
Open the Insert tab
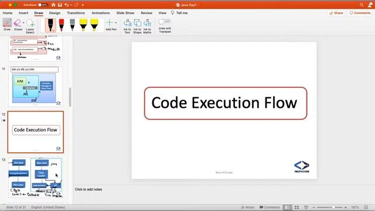point(23,13)
